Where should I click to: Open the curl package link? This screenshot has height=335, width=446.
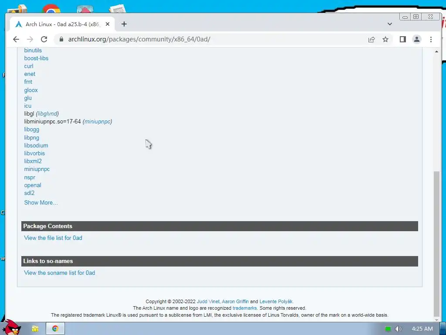tap(28, 66)
